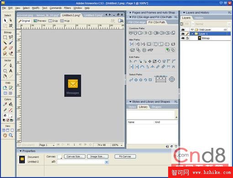This screenshot has height=178, width=233.
Task: Open the Commands menu
Action: click(x=56, y=8)
